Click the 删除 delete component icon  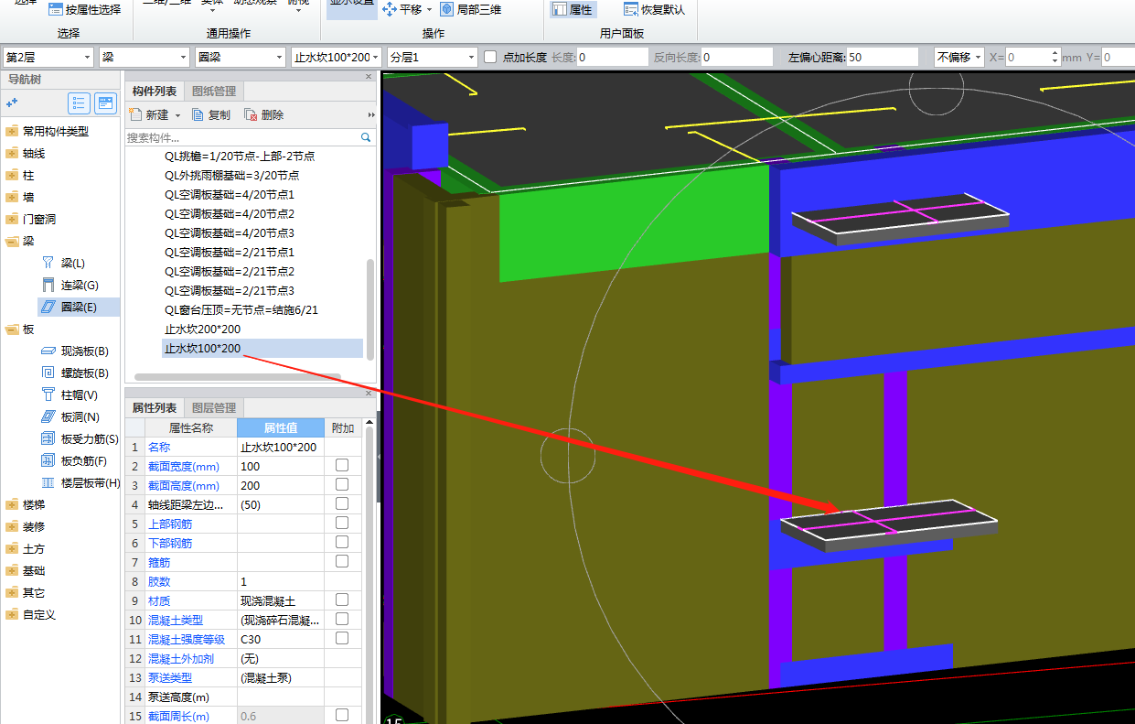click(251, 114)
